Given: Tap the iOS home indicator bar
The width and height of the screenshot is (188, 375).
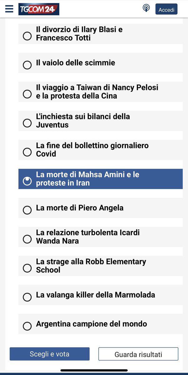Looking at the screenshot, I should click(94, 370).
